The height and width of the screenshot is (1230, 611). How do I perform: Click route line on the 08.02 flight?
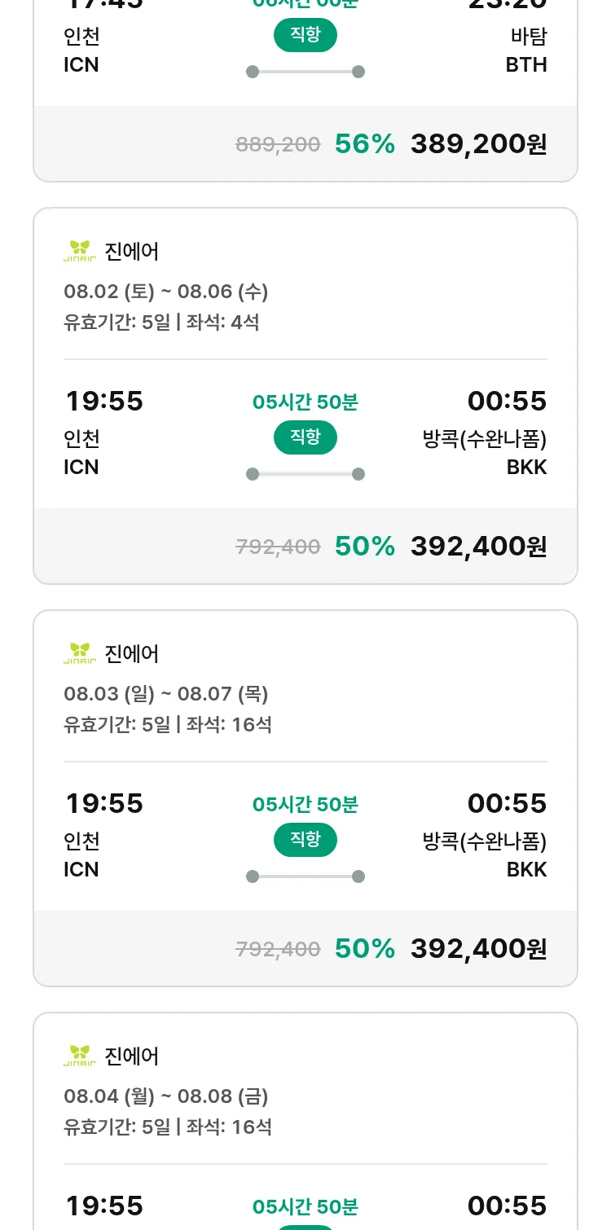tap(305, 474)
